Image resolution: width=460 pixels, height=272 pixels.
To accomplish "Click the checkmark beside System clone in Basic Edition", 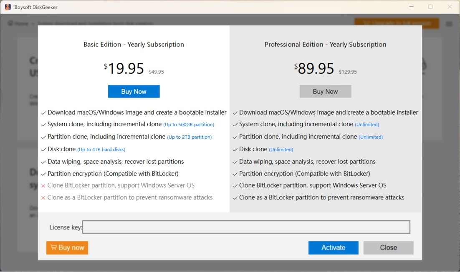I will tap(43, 125).
